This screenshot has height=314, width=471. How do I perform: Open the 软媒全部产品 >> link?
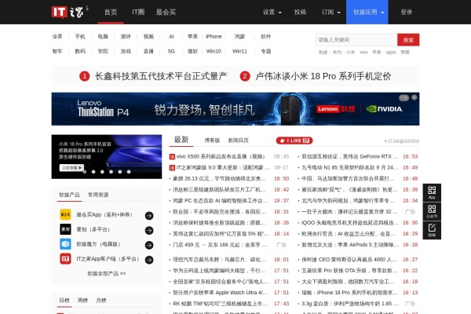coord(107,273)
